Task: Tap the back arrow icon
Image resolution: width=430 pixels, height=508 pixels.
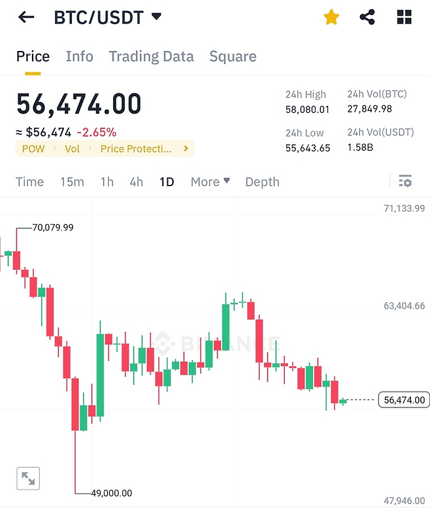Action: click(26, 18)
